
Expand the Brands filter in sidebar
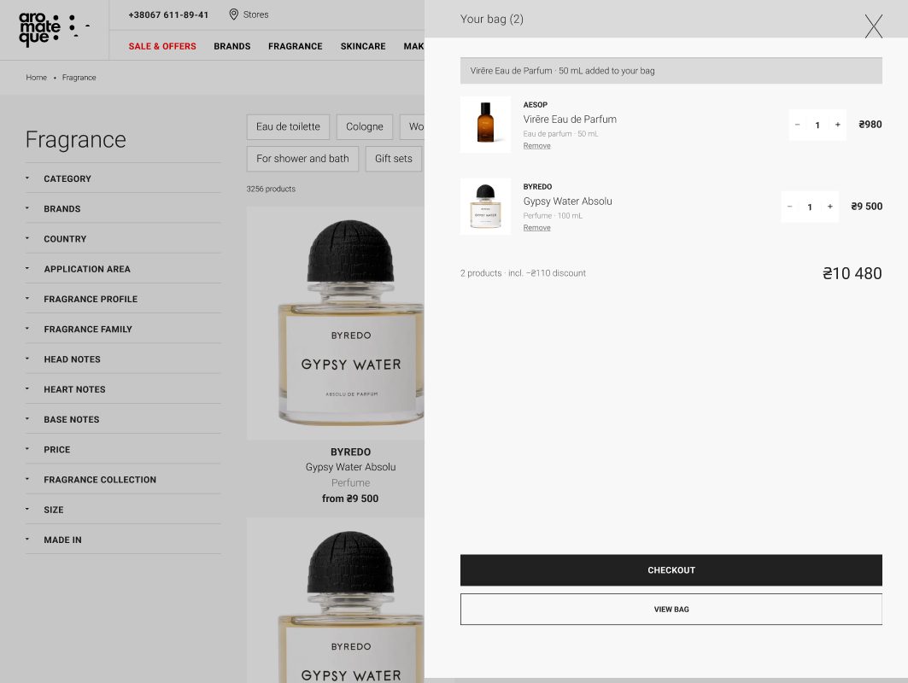coord(123,209)
